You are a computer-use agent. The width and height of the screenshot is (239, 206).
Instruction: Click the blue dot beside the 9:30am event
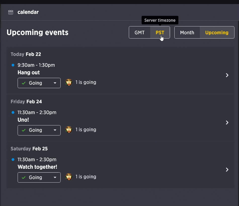(13, 65)
